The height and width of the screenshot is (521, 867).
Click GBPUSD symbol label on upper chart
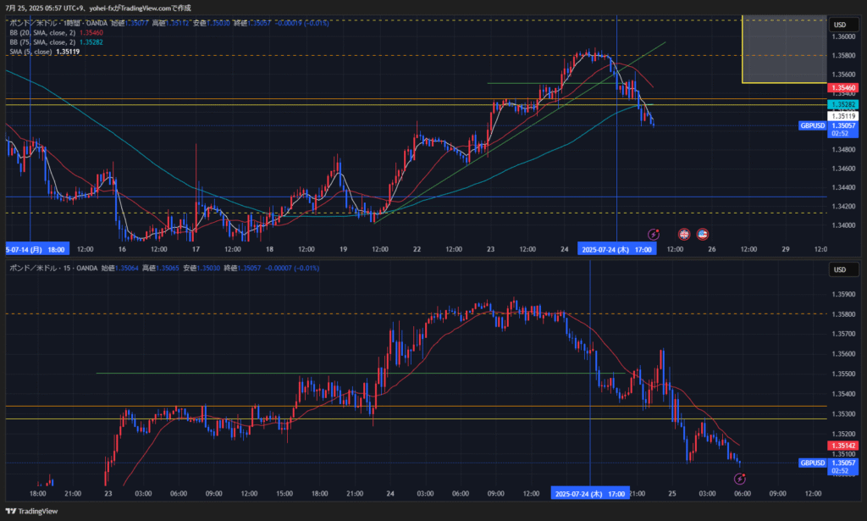tap(812, 125)
